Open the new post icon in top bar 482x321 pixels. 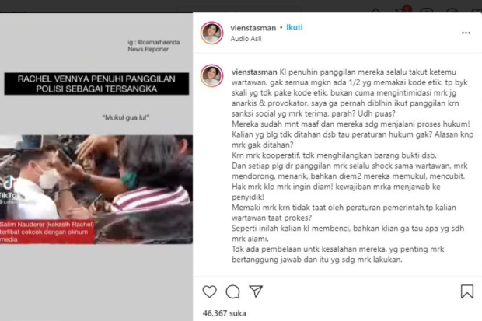(426, 11)
